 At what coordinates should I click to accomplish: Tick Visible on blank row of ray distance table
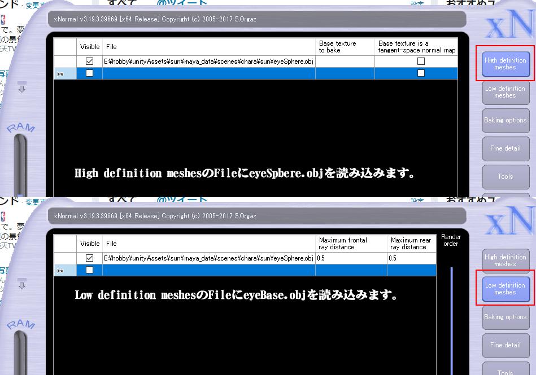click(90, 270)
